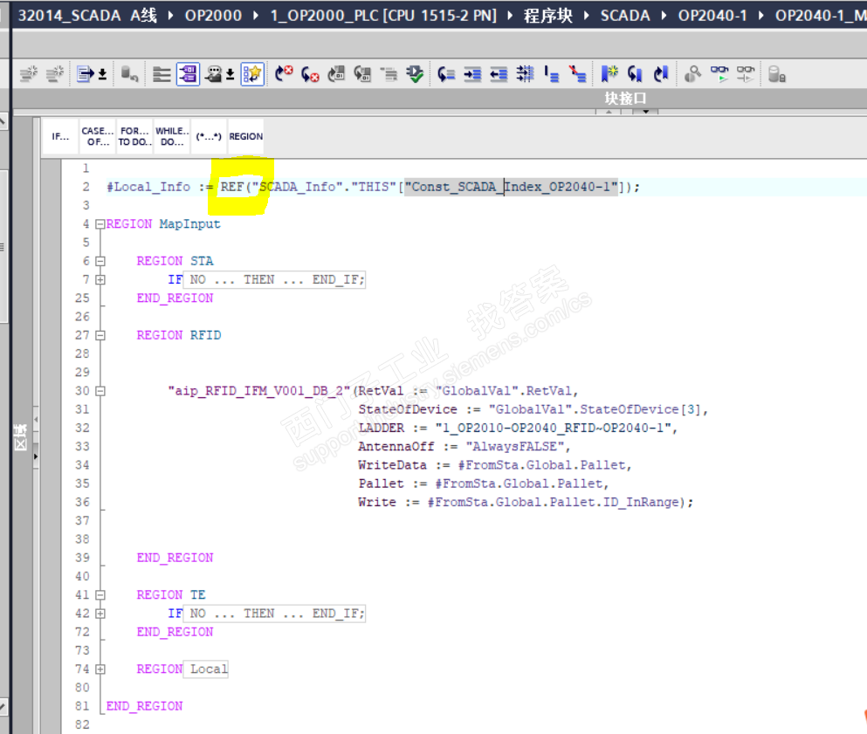Click the second add row toolbar icon
Image resolution: width=867 pixels, height=734 pixels.
(55, 73)
